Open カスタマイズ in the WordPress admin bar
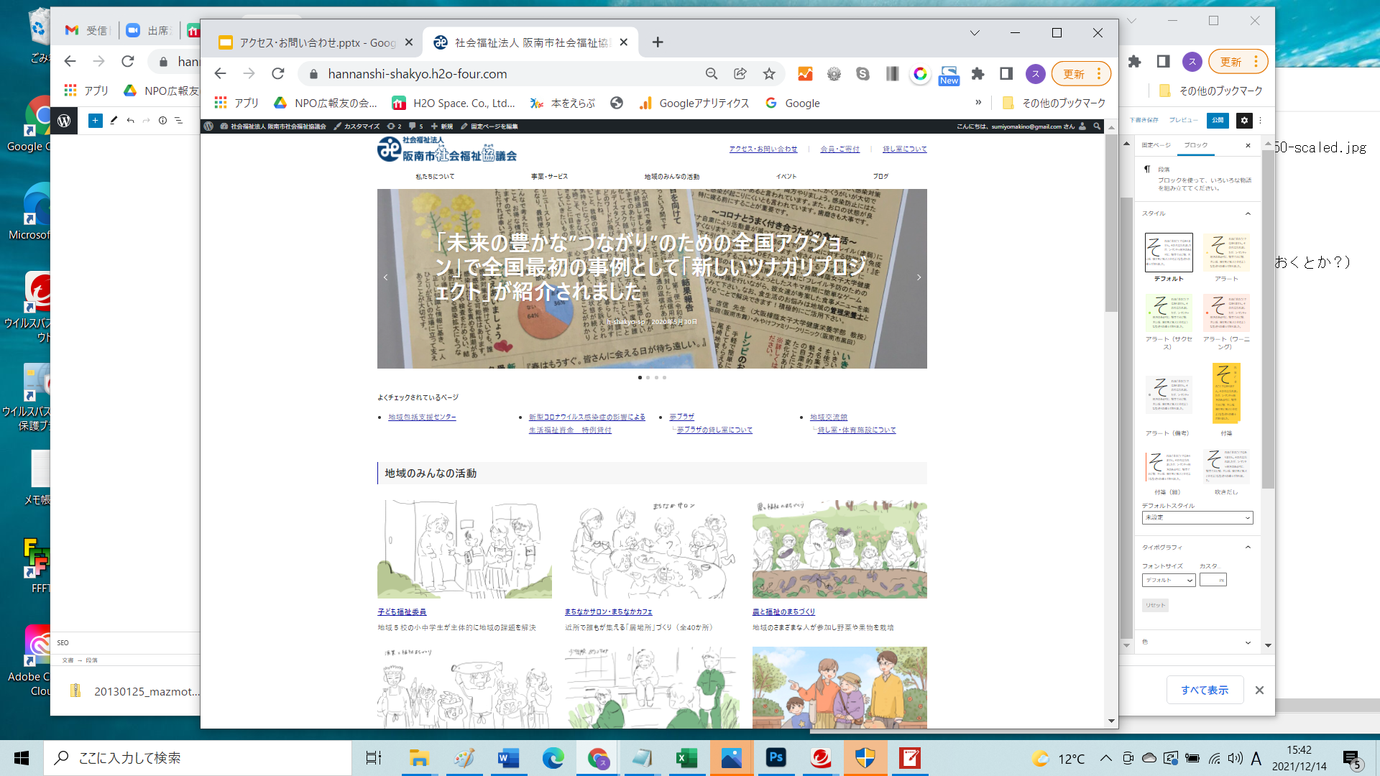The width and height of the screenshot is (1380, 776). coord(357,126)
